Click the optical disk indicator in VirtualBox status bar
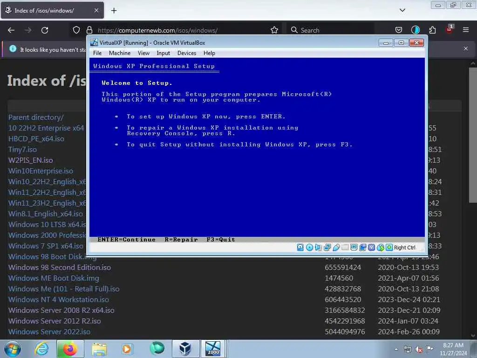 [309, 248]
